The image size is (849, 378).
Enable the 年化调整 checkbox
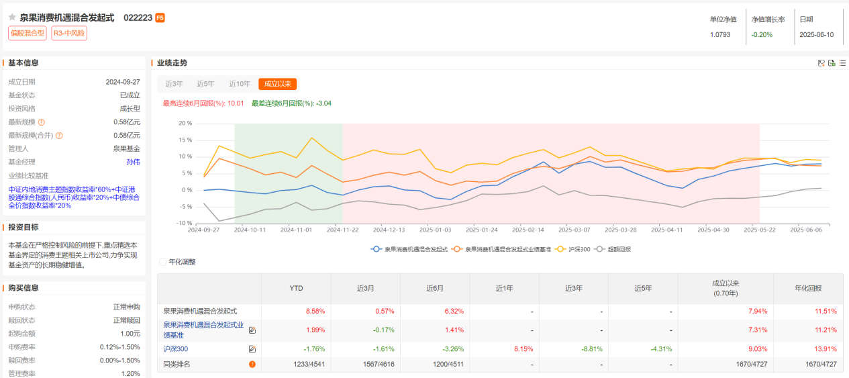(162, 262)
